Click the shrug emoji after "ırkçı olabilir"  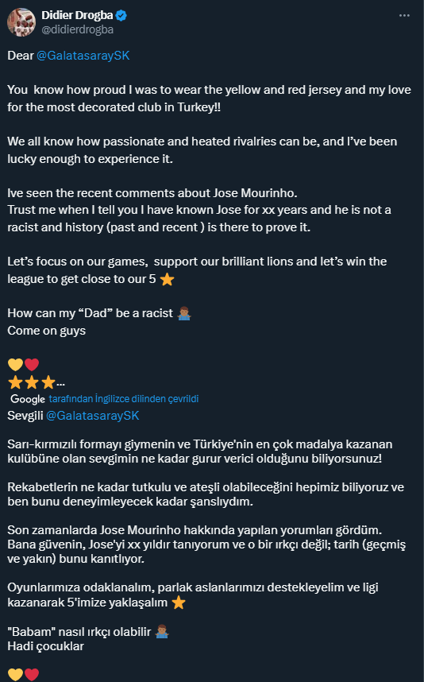(x=162, y=632)
